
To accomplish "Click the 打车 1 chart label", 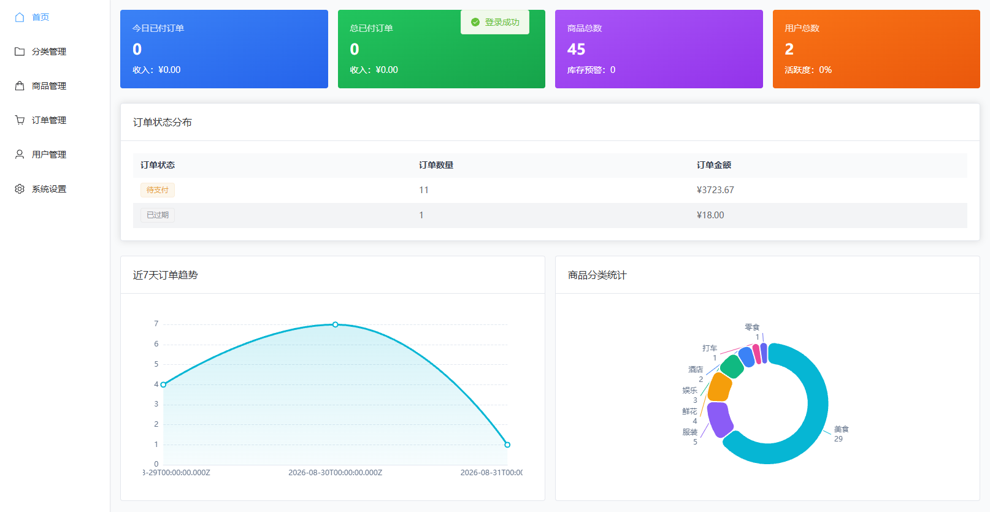I will point(710,353).
